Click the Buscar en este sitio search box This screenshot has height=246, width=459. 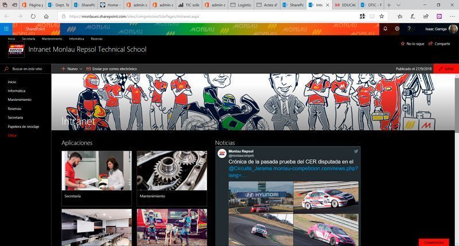(26, 69)
